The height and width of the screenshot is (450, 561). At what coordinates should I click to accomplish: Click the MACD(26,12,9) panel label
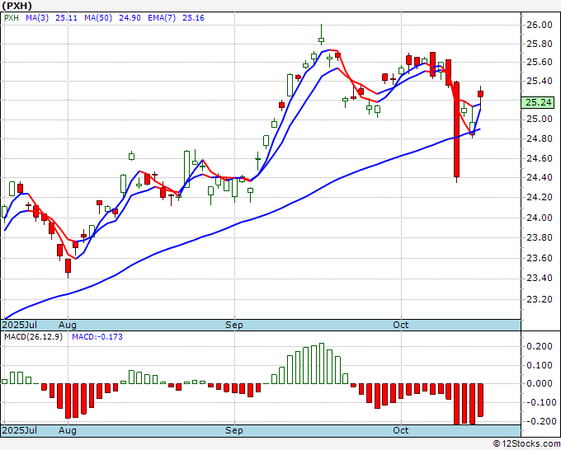pos(33,337)
